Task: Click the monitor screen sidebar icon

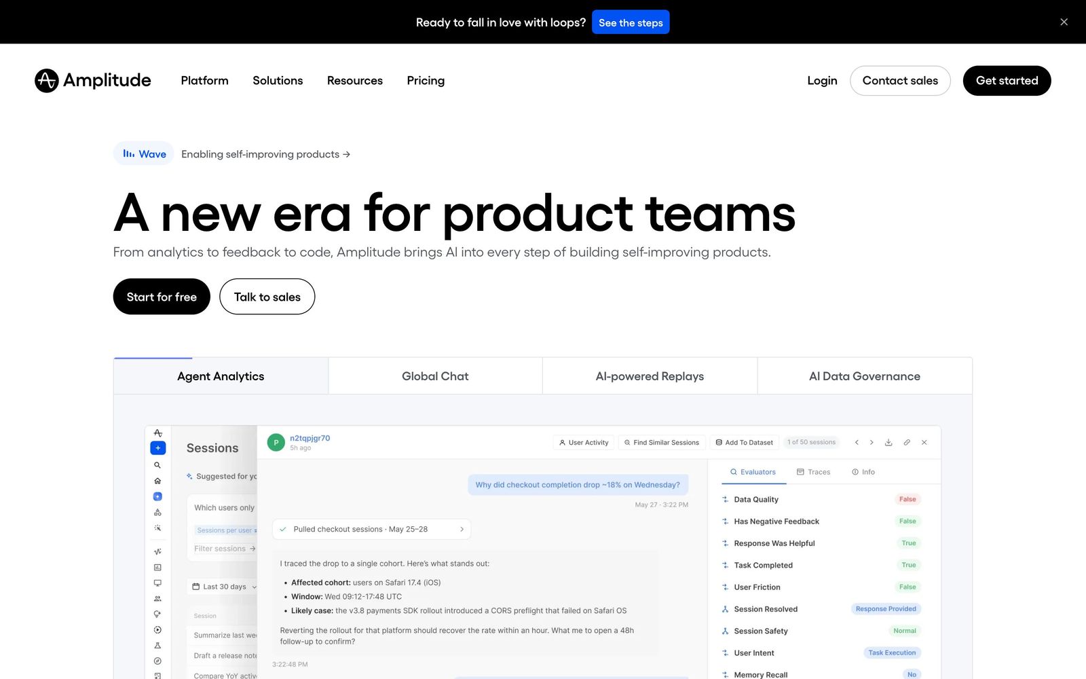Action: pyautogui.click(x=157, y=583)
